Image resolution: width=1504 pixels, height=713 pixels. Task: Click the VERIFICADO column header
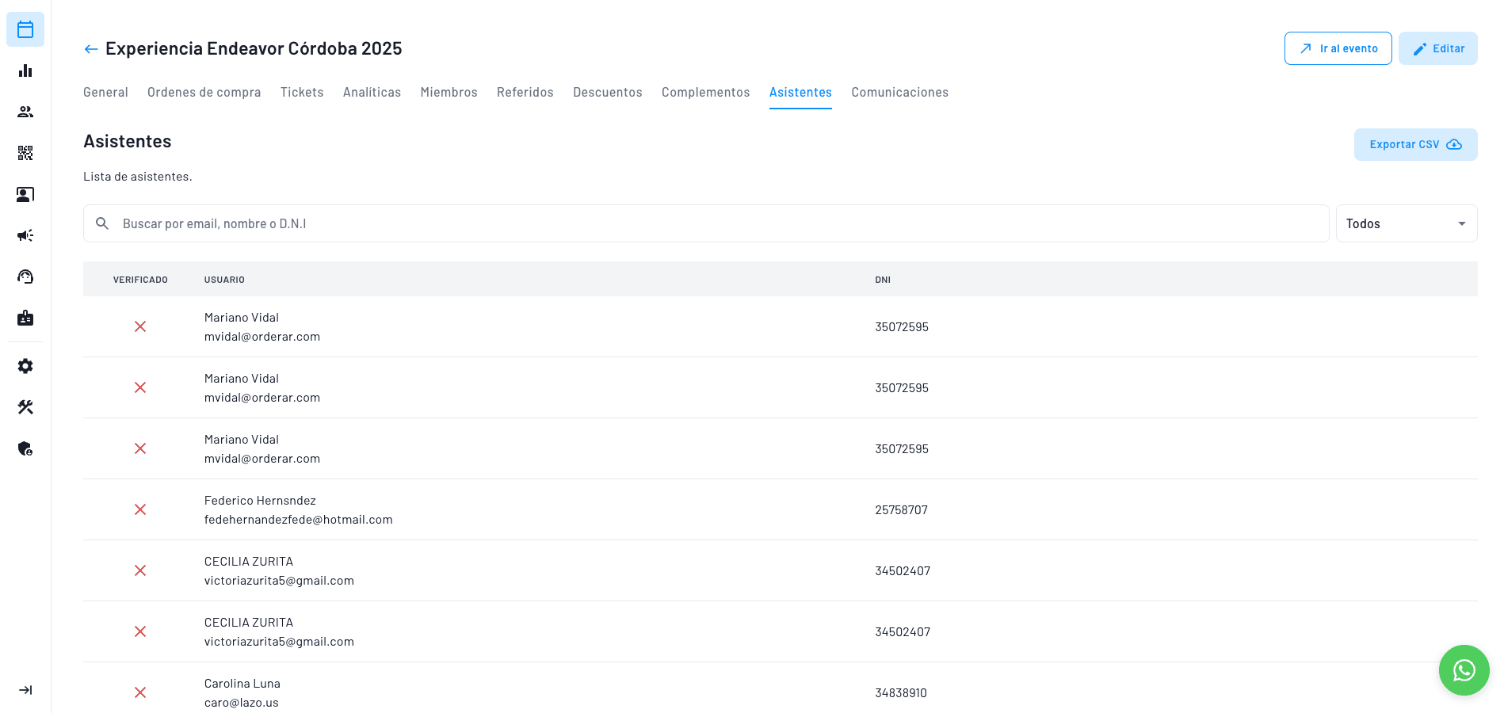pyautogui.click(x=140, y=280)
